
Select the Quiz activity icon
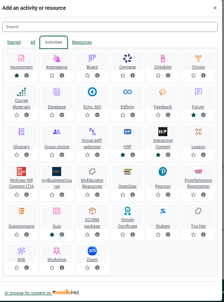click(x=57, y=211)
